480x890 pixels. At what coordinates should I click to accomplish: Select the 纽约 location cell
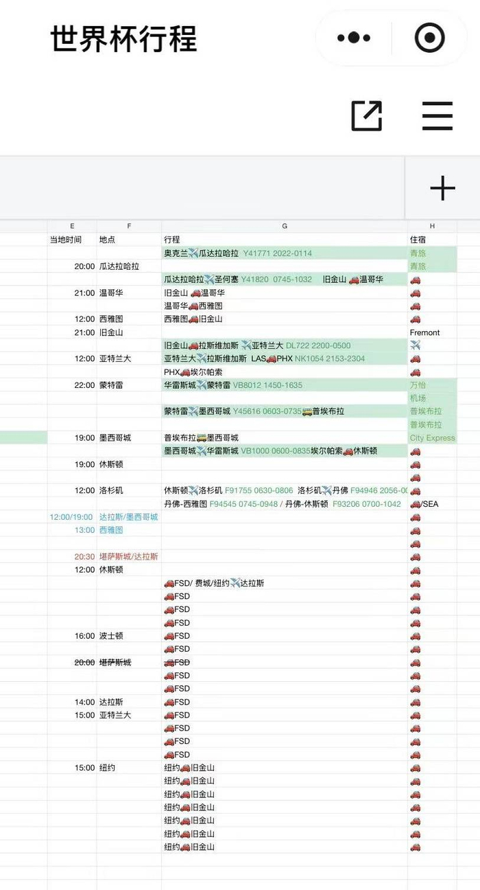(x=129, y=768)
